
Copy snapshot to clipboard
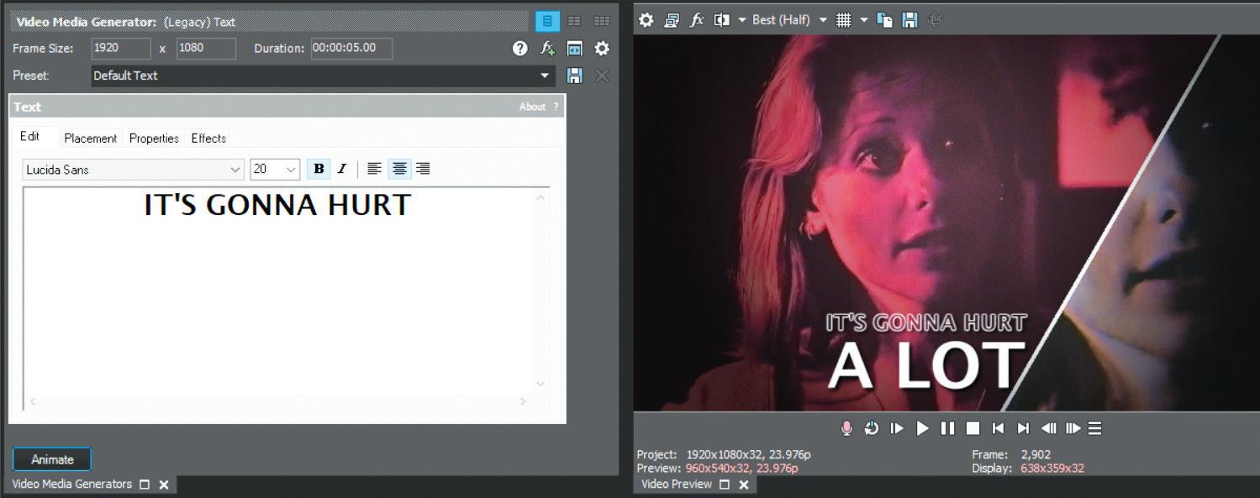[x=885, y=20]
